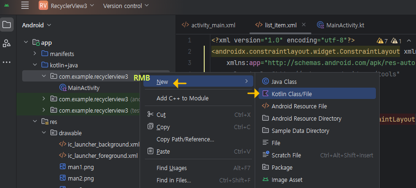Close the list_item.xml tab
The image size is (416, 188).
pos(304,25)
